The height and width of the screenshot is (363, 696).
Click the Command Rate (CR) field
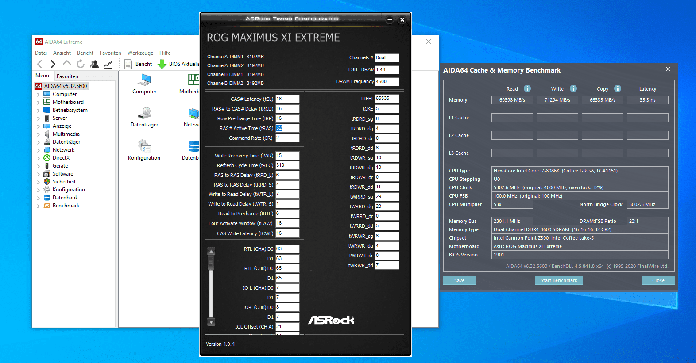(287, 138)
